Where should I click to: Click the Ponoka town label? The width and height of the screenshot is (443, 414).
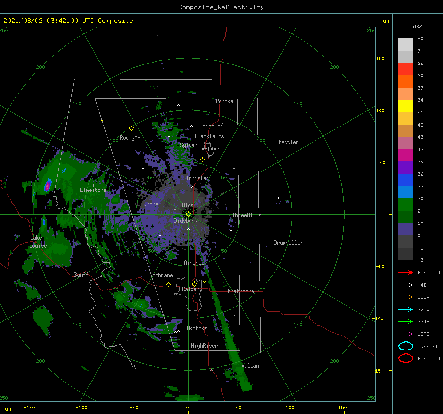[x=224, y=101]
